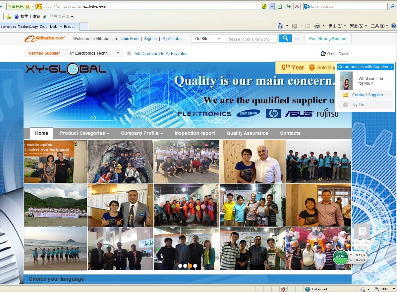Viewport: 397px width, 292px height.
Task: Click the browser Home icon
Action: click(281, 26)
